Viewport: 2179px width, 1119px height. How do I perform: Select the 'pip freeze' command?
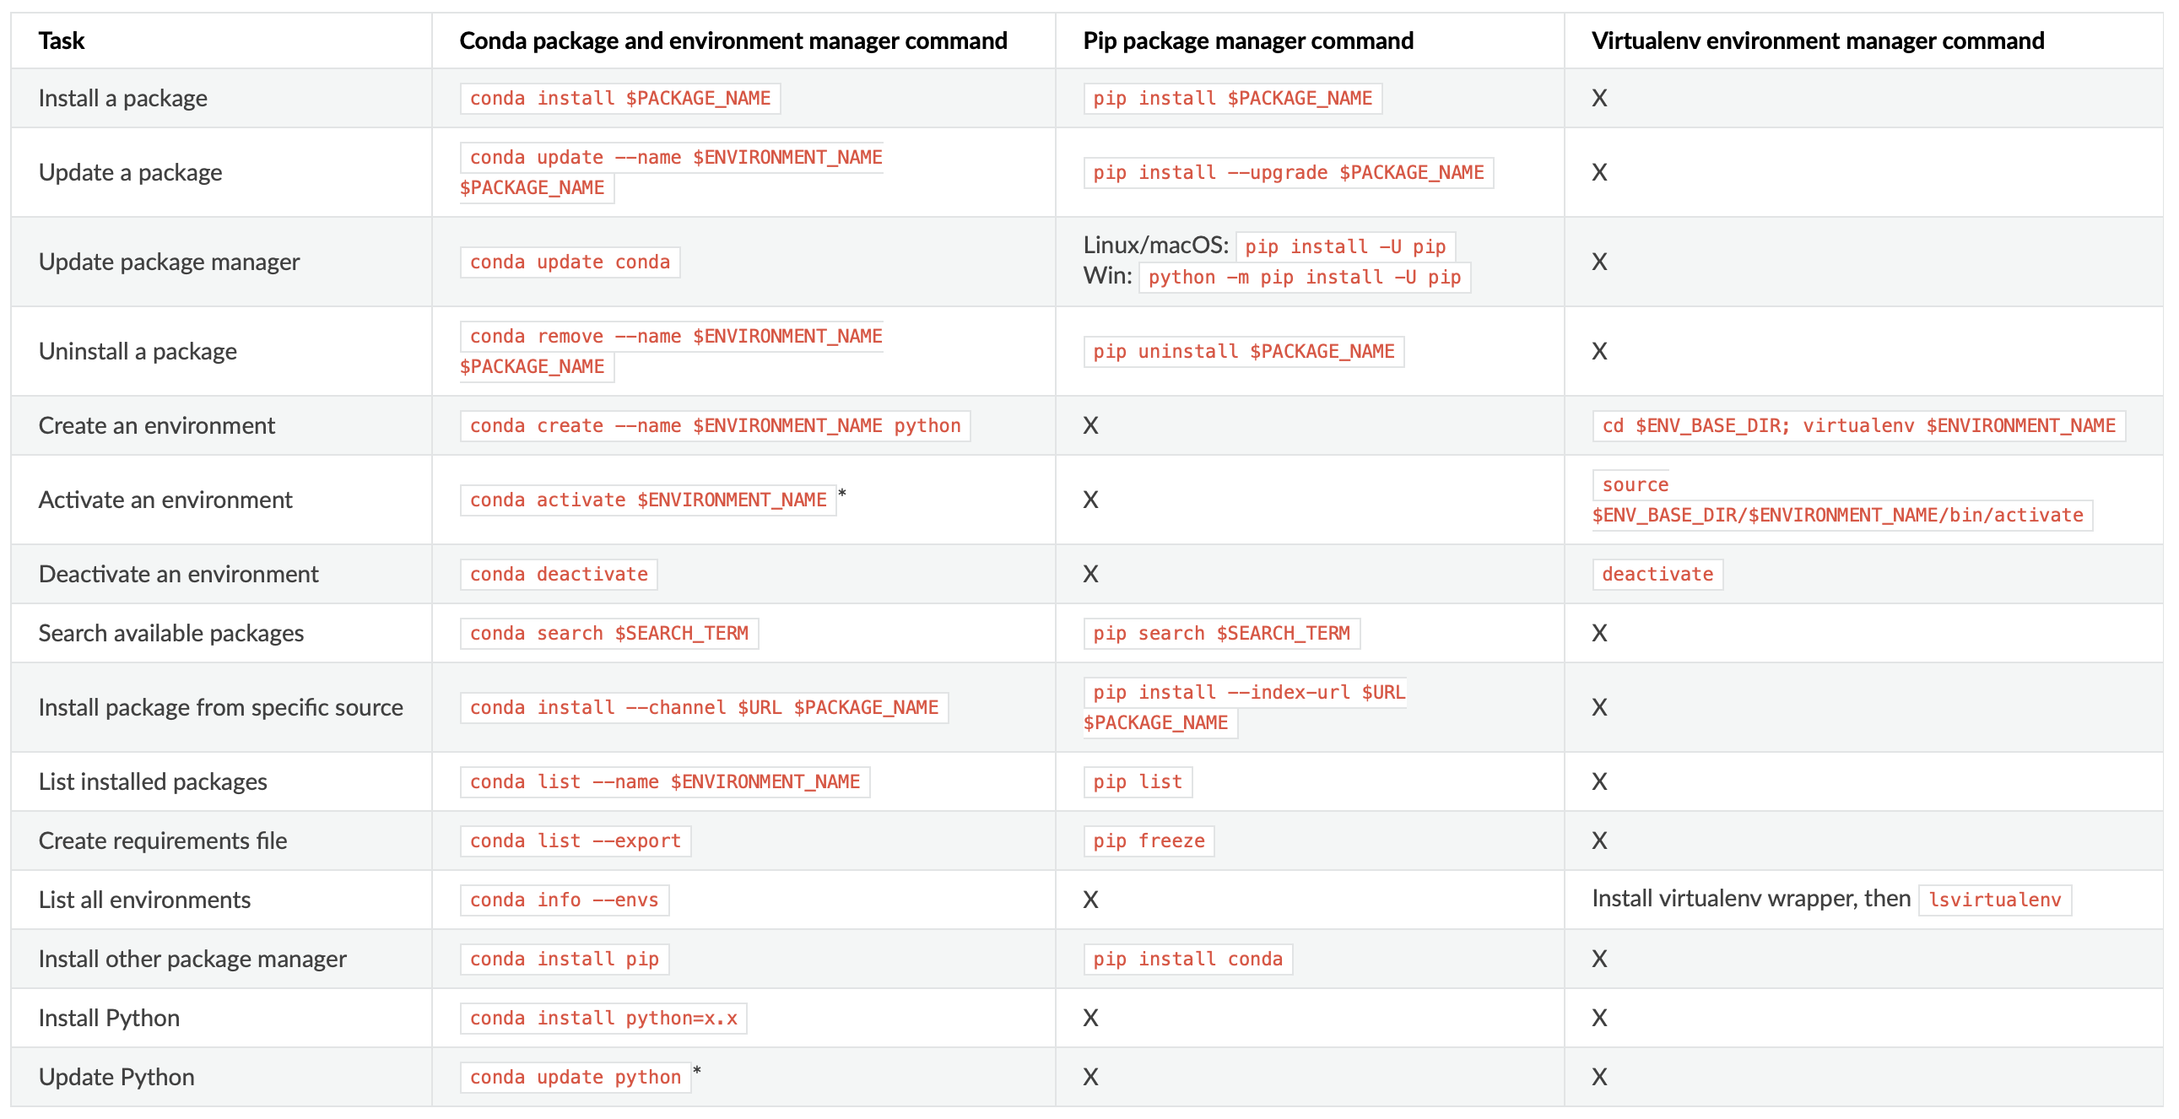(x=1148, y=841)
